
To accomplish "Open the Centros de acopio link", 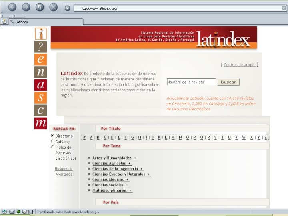I will pos(240,65).
